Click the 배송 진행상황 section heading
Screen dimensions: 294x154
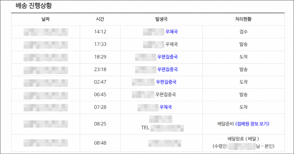33,6
